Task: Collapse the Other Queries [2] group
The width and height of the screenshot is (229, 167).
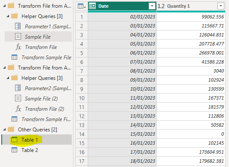Action: (x=5, y=129)
